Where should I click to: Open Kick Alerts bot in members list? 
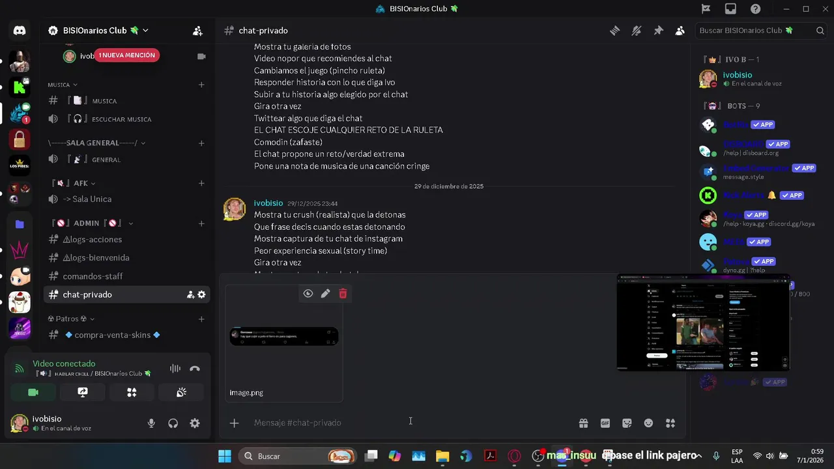(761, 195)
